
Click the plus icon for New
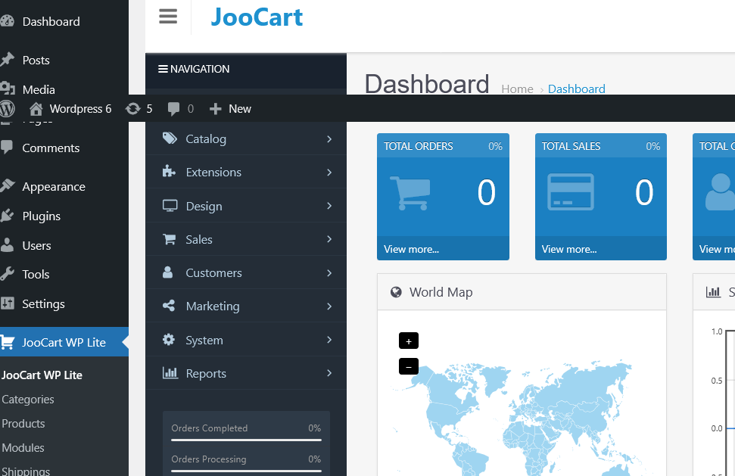[x=215, y=109]
